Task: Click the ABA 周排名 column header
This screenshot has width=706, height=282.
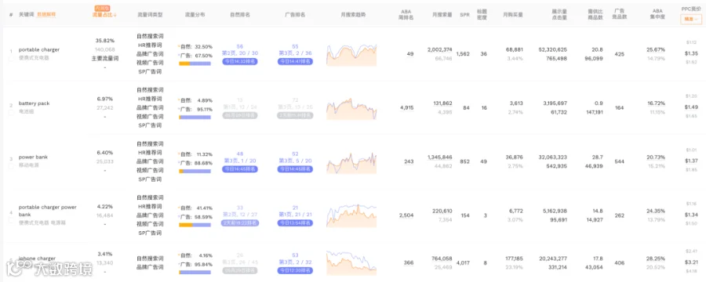Action: point(406,14)
